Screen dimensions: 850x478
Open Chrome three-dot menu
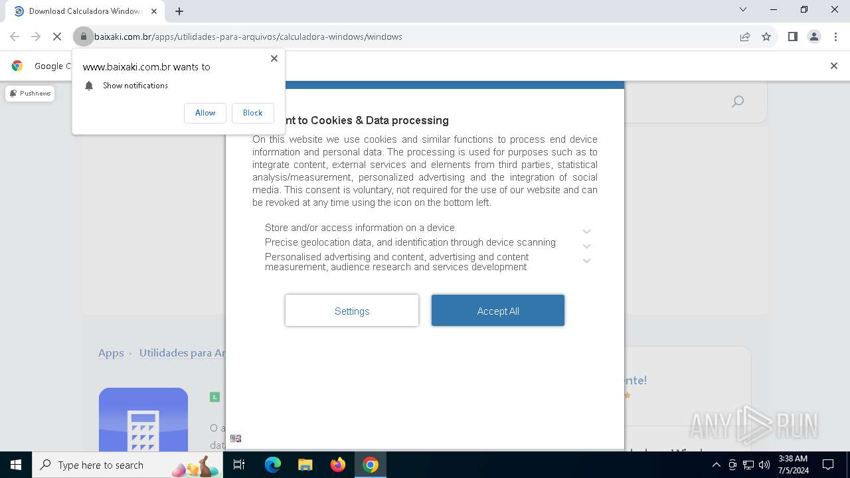835,37
